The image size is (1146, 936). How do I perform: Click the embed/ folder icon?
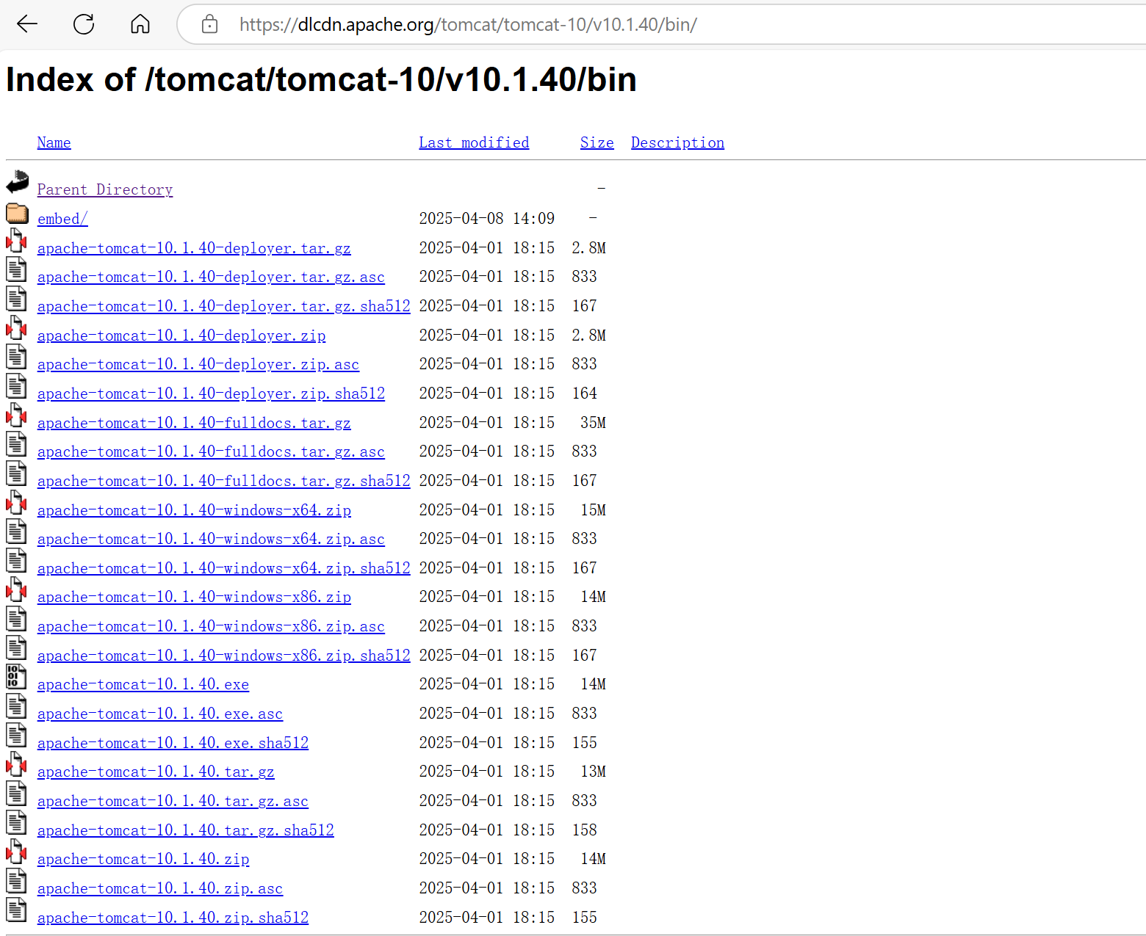(x=17, y=214)
